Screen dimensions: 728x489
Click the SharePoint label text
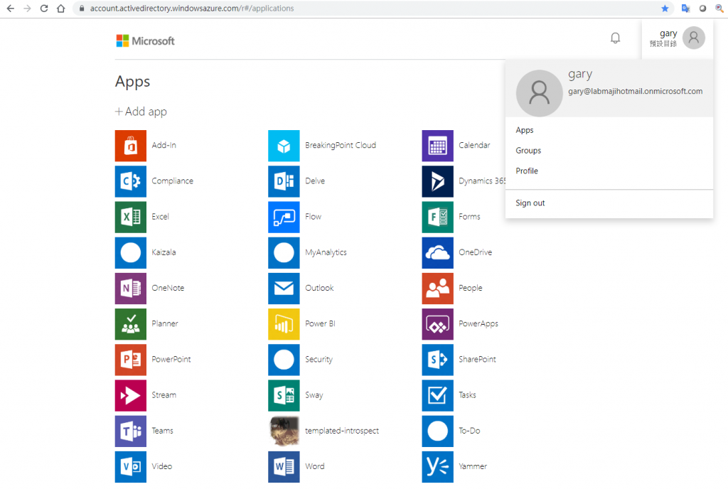coord(477,360)
